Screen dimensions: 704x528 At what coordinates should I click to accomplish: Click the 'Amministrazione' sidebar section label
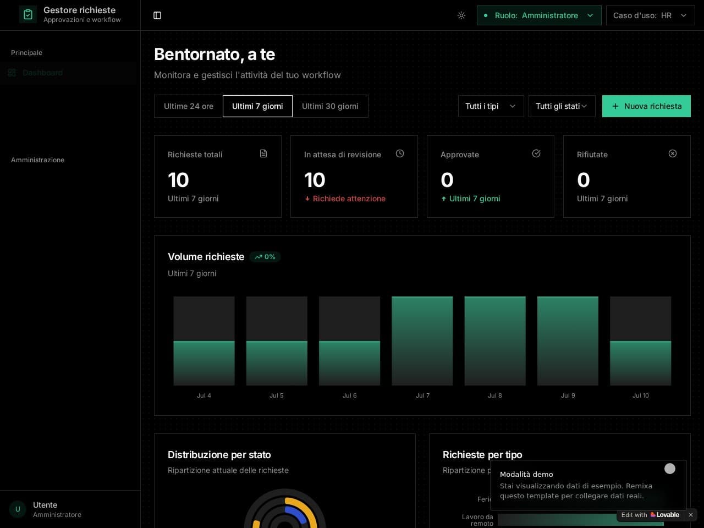37,160
